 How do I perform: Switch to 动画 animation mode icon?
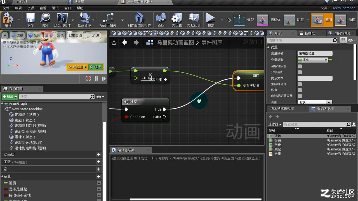point(289,20)
